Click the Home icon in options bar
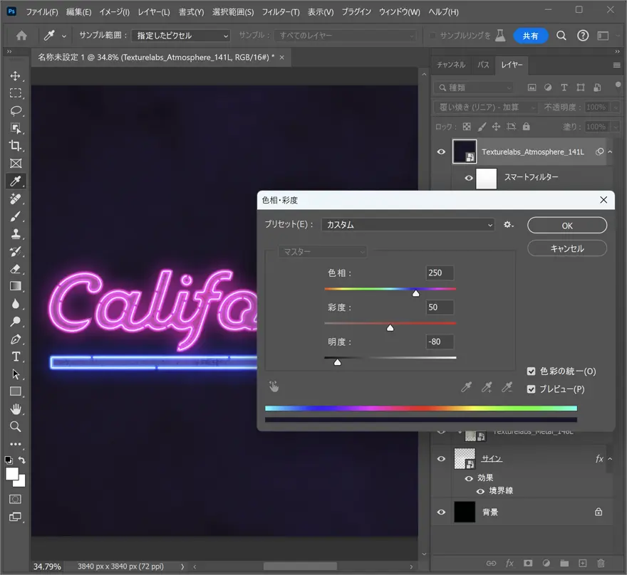This screenshot has width=627, height=575. (21, 36)
